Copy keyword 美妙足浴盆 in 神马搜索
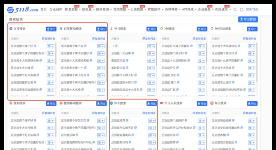 point(127,67)
